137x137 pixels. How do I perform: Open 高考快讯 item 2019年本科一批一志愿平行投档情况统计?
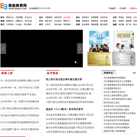(66, 98)
